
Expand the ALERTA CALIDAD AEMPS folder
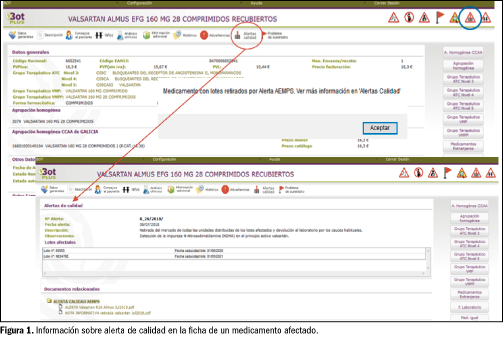(x=49, y=301)
